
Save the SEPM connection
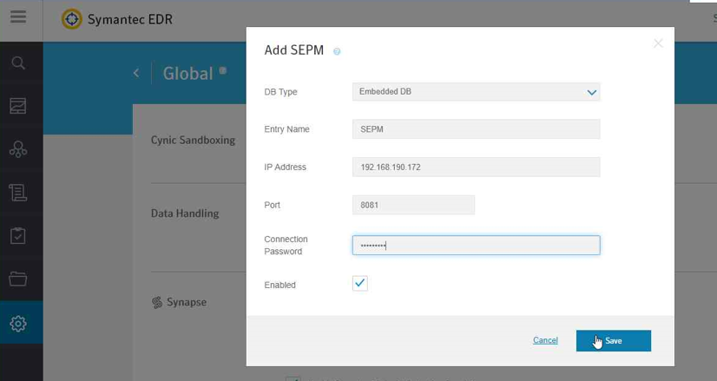pyautogui.click(x=613, y=341)
